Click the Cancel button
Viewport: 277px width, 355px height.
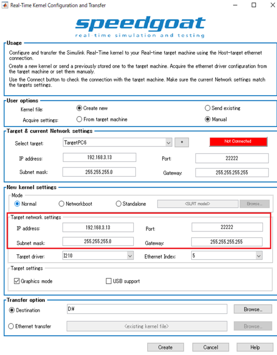tap(211, 347)
